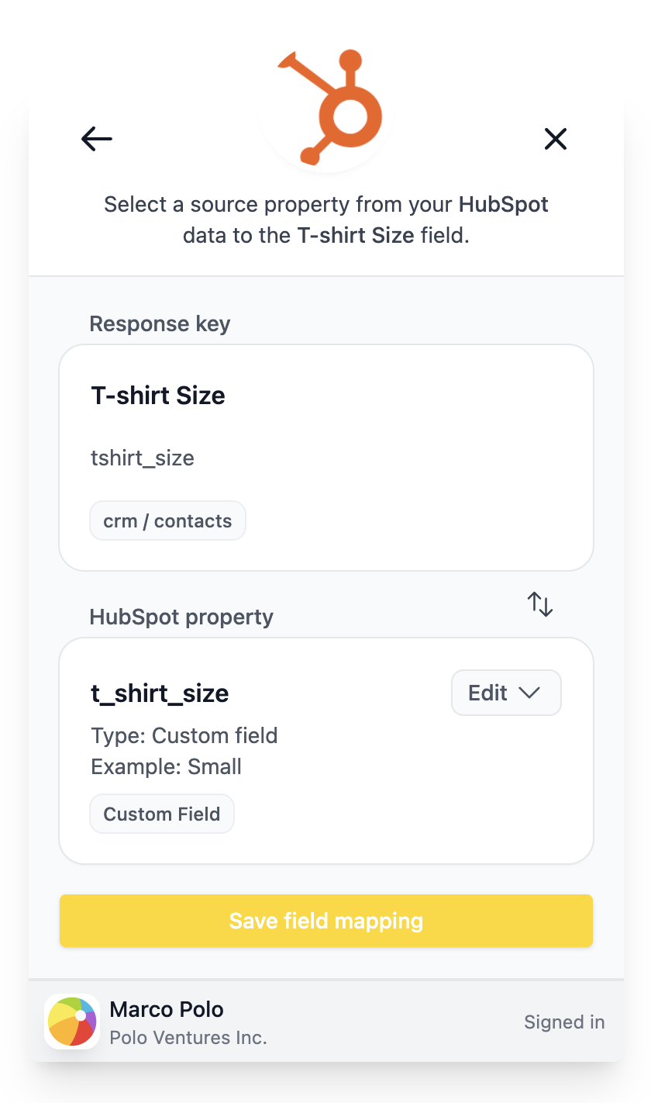Click the crm / contacts tag
Image resolution: width=651 pixels, height=1103 pixels.
[167, 520]
